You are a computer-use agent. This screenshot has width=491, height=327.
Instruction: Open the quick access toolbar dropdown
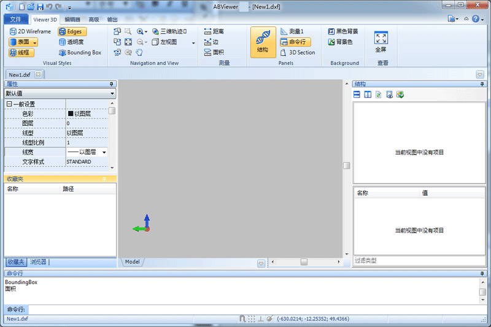coord(70,7)
